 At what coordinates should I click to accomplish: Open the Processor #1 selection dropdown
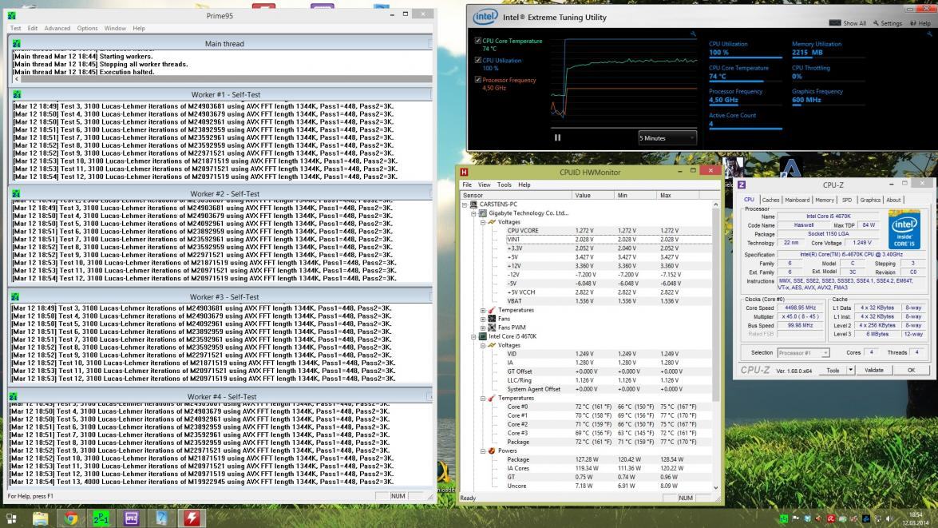coord(803,352)
